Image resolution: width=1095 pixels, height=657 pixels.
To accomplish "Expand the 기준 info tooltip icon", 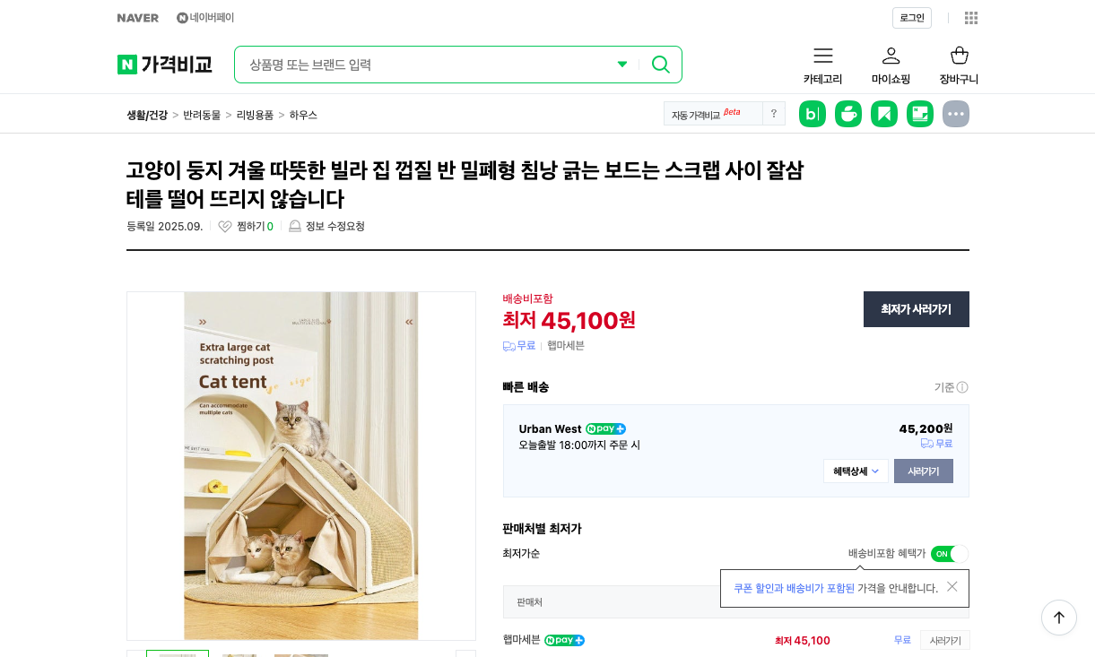I will click(961, 387).
